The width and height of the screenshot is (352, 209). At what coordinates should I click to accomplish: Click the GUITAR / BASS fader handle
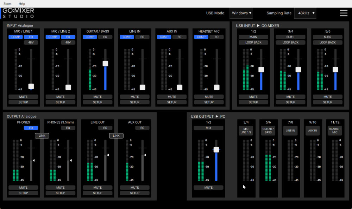point(105,64)
